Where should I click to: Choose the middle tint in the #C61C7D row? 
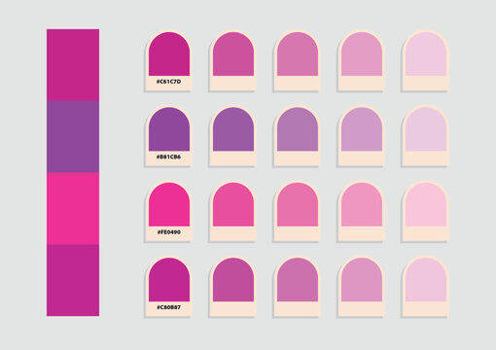(298, 53)
